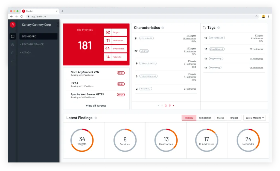
Task: Click the browser bookmark star
Action: 256,16
